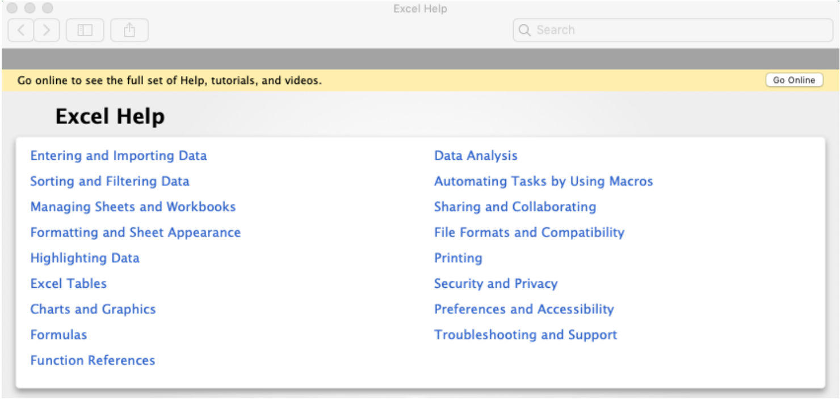Click the Excel Help window title

420,8
